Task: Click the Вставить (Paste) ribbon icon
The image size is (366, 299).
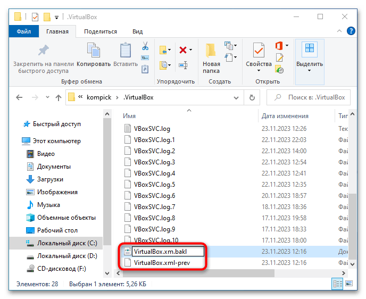Action: (126, 50)
